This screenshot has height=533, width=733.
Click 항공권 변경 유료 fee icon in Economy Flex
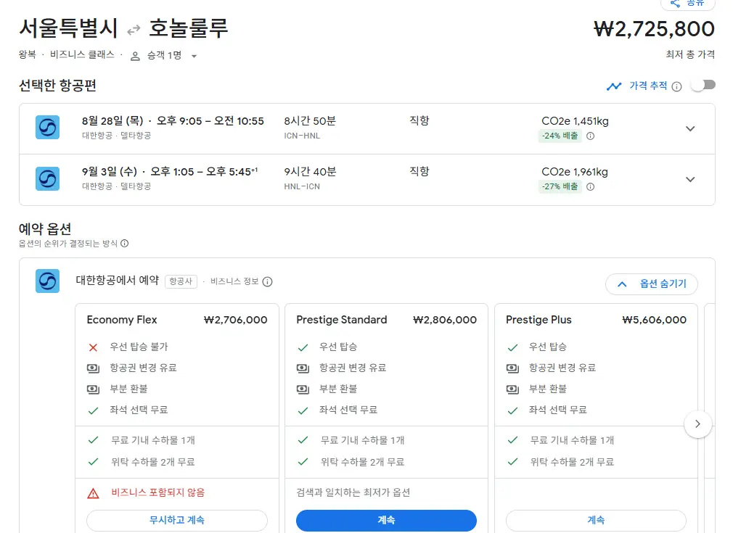93,368
